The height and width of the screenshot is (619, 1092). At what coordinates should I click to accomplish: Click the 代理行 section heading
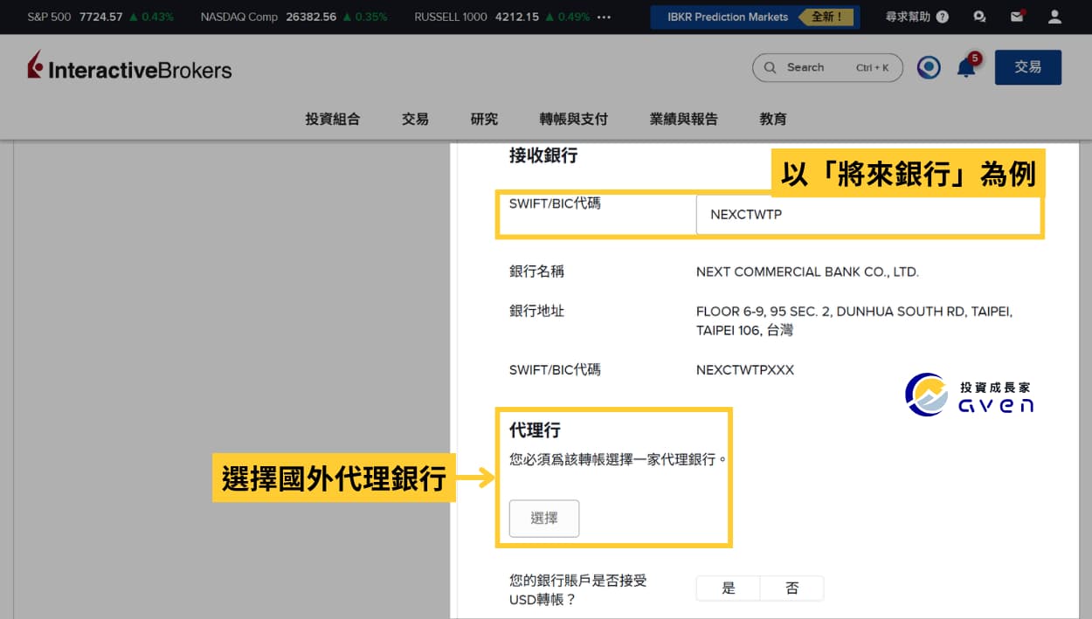[535, 430]
